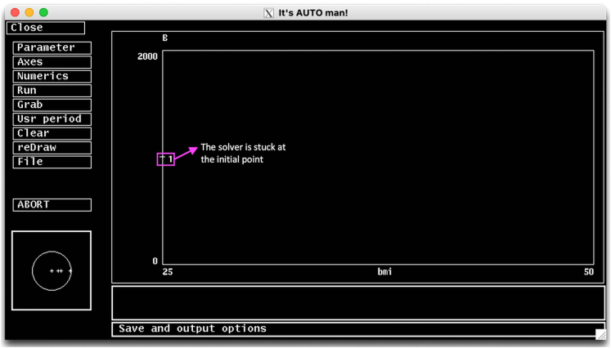Choose Usr period option

click(52, 118)
